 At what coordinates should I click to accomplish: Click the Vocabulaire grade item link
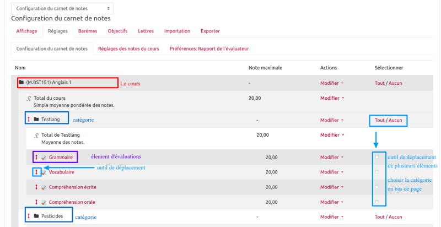[x=61, y=172]
